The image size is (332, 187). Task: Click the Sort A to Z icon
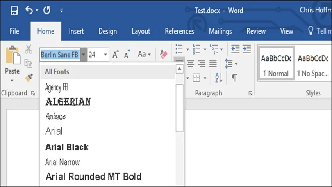point(219,78)
